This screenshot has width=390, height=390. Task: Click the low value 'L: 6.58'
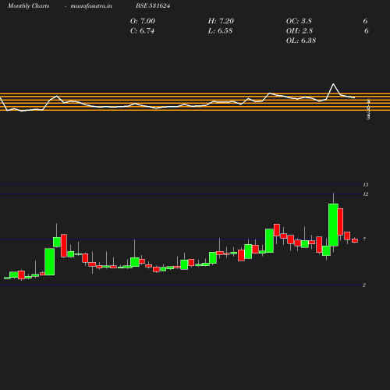(x=220, y=30)
